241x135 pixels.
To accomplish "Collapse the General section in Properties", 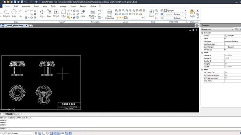I will point(202,33).
